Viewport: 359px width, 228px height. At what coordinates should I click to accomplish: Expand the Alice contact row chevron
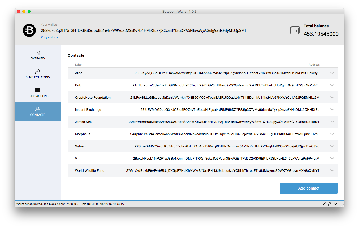click(x=332, y=73)
